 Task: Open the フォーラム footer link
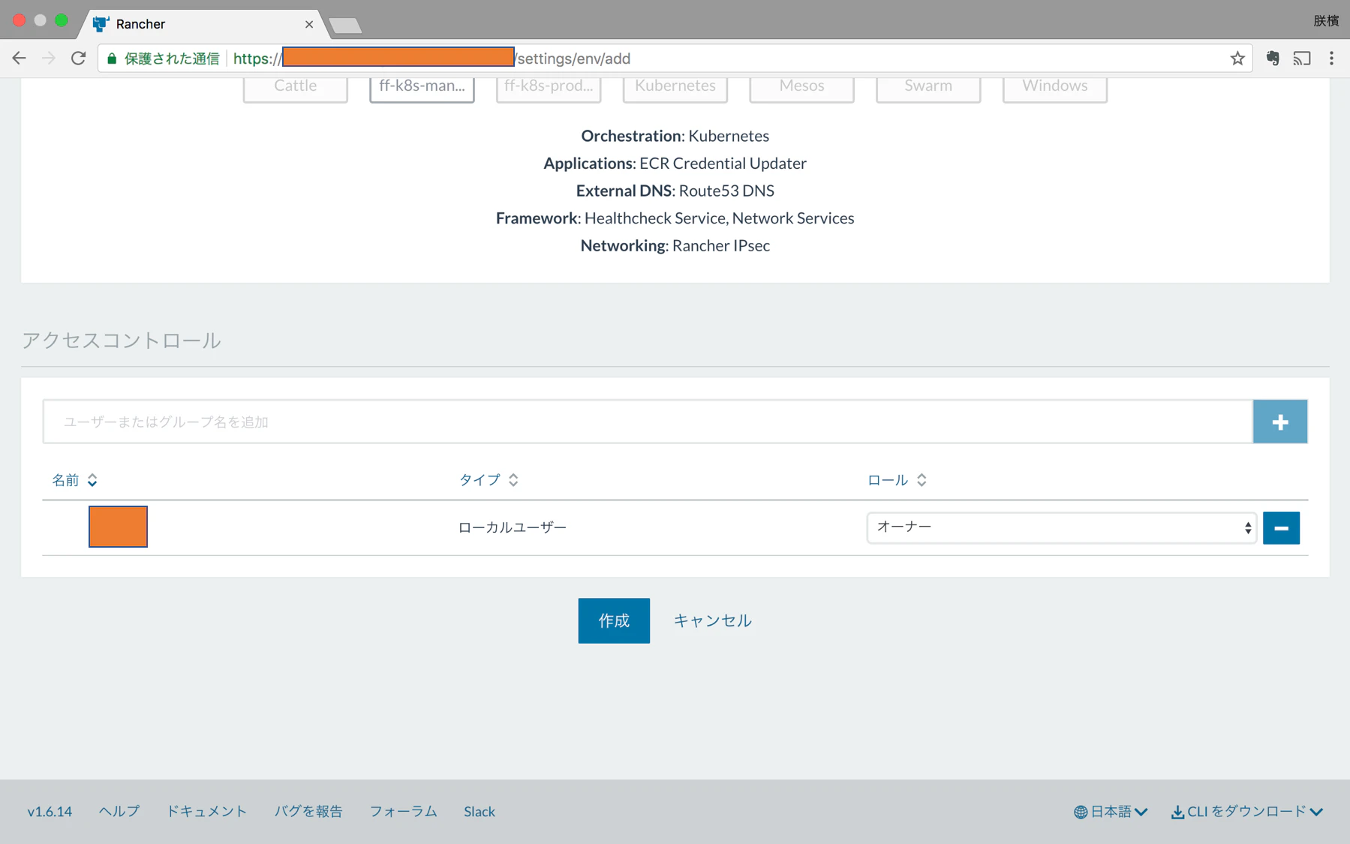click(x=403, y=811)
